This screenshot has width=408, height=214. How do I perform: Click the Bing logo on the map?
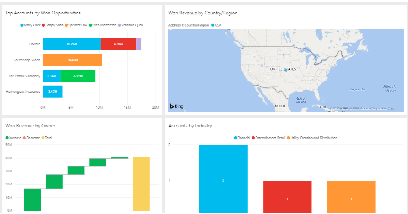coord(176,106)
